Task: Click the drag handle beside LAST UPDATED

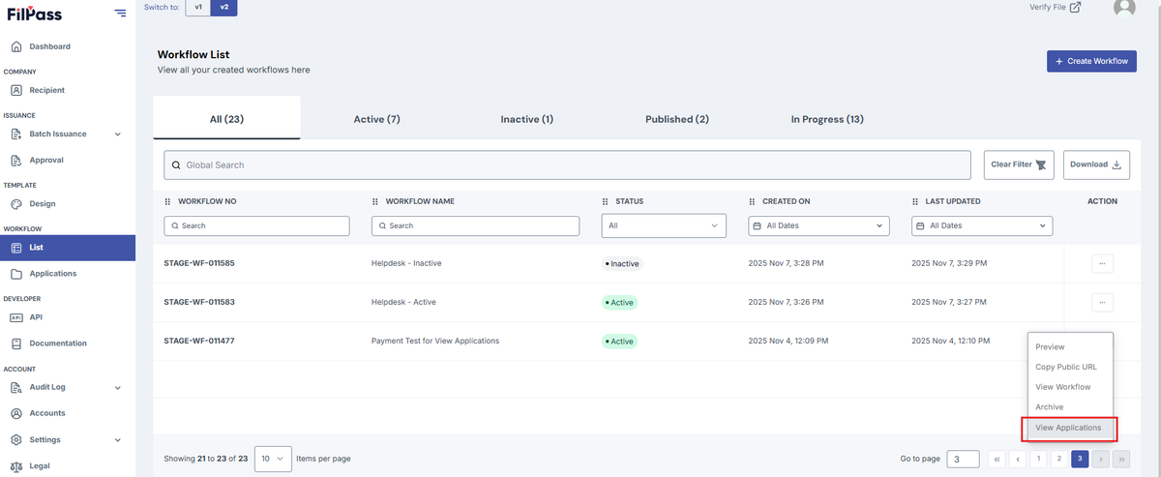Action: pyautogui.click(x=915, y=201)
